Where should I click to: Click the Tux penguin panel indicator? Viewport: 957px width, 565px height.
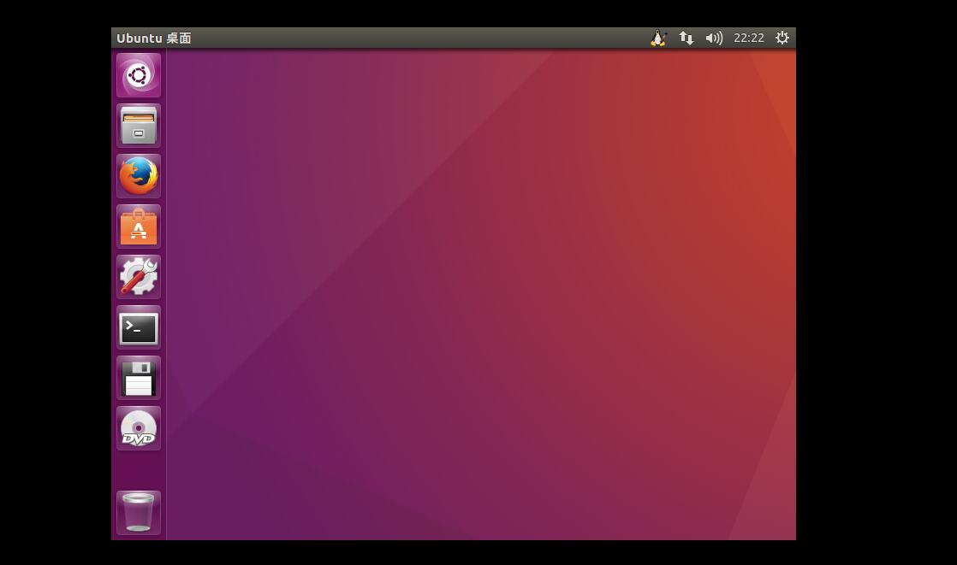(x=657, y=38)
